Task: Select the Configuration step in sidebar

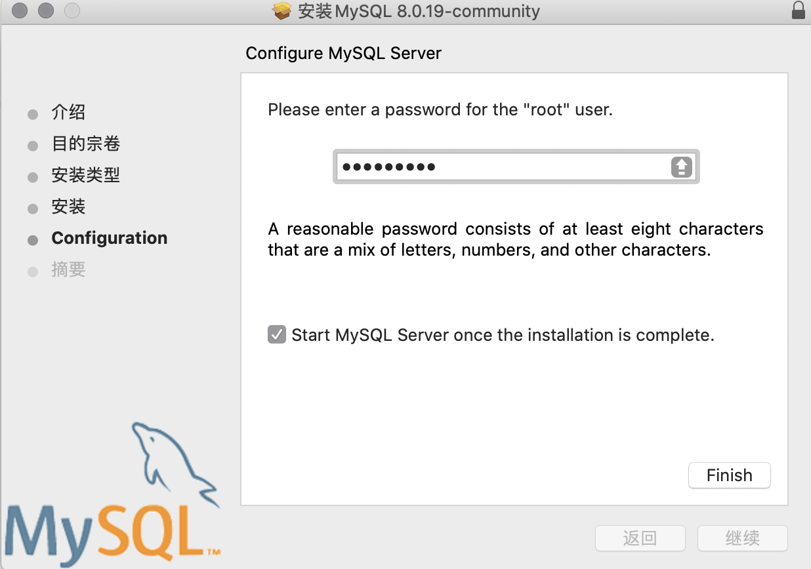Action: click(x=109, y=238)
